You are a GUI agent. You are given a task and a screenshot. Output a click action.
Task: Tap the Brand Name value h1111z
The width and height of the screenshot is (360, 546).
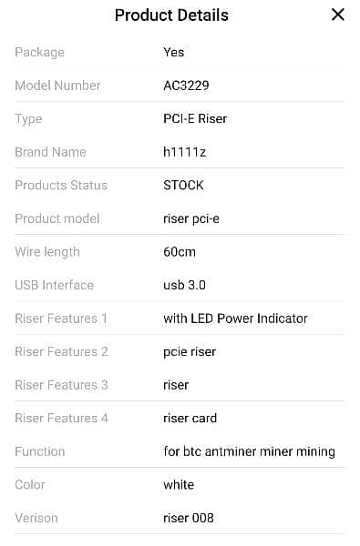pyautogui.click(x=184, y=152)
